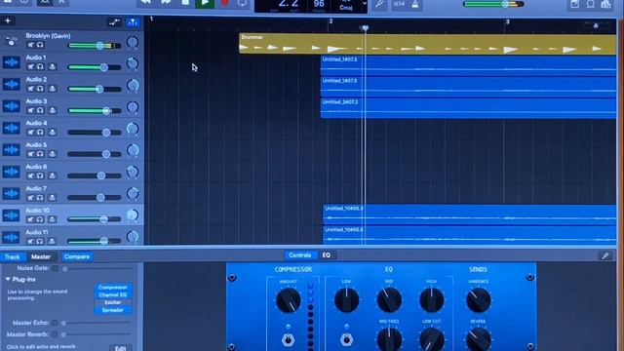The image size is (624, 351).
Task: Enable input monitoring on Audio 1
Action: [52, 67]
